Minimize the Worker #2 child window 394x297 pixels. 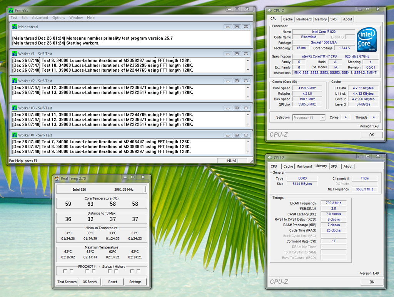228,81
